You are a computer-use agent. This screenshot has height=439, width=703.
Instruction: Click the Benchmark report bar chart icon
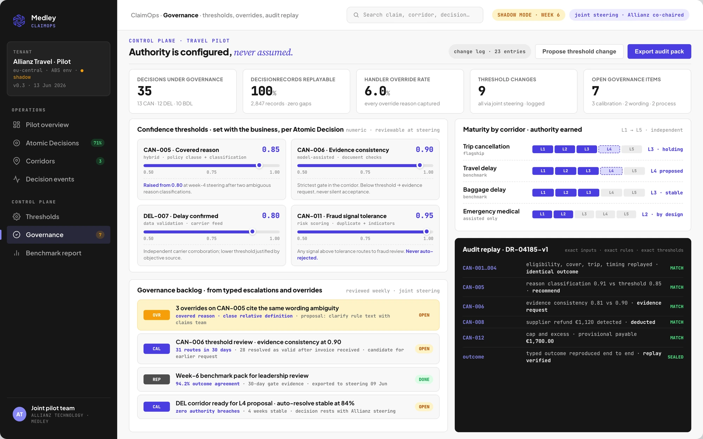(x=17, y=253)
